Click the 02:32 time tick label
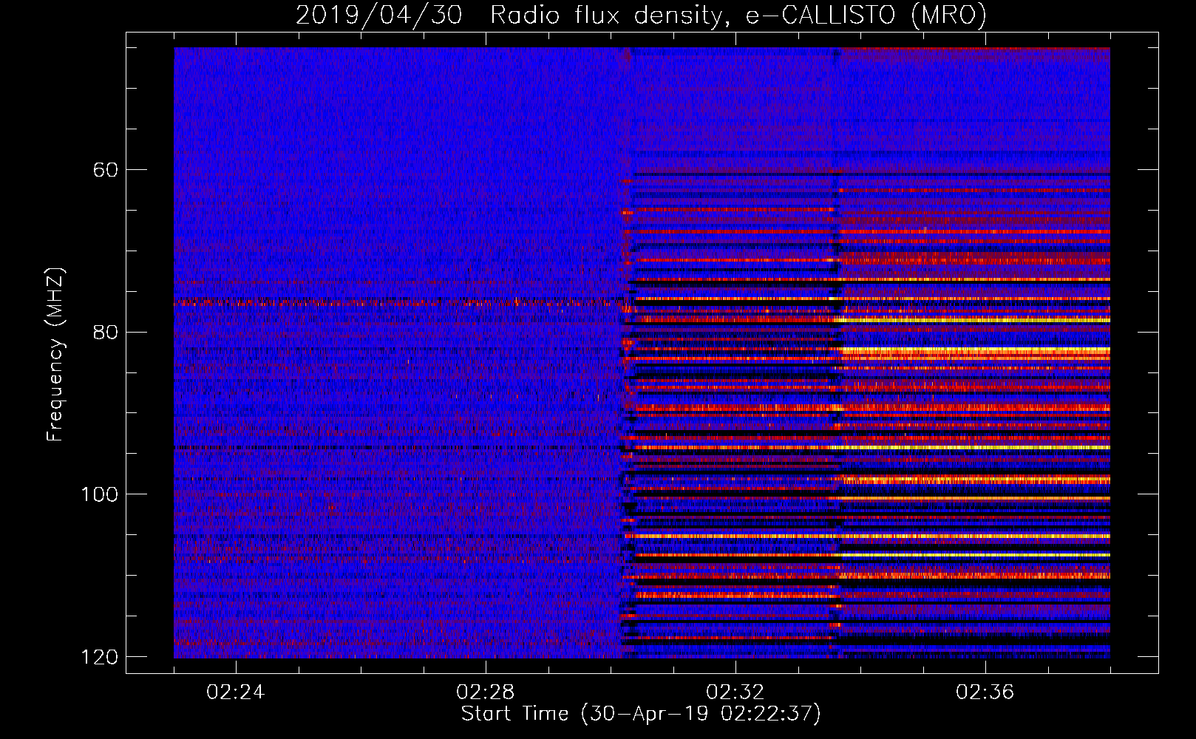 pos(735,692)
